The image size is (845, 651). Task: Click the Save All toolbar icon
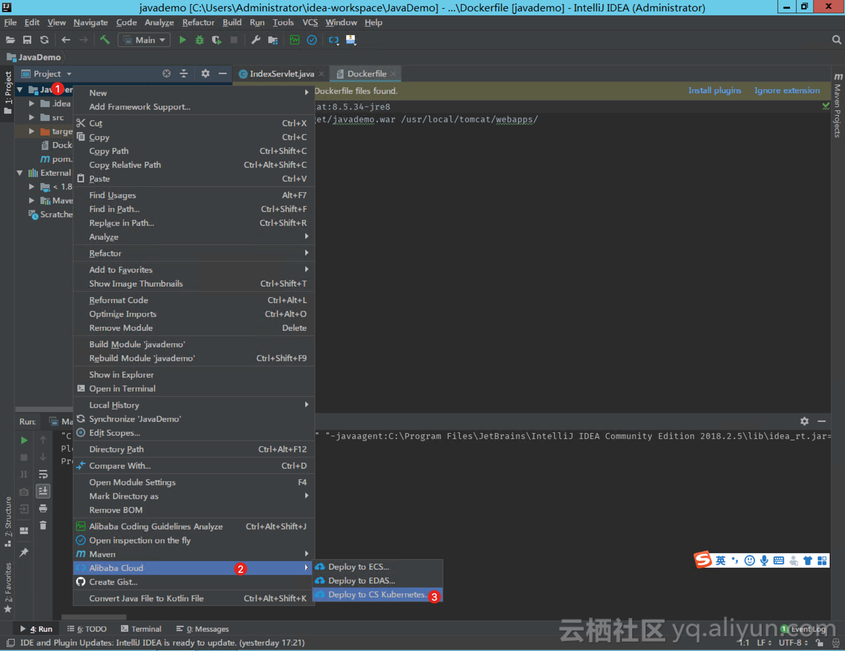pos(27,40)
